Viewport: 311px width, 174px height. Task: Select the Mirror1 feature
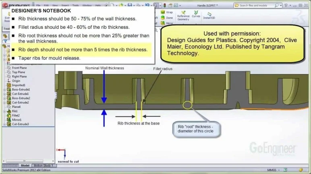pyautogui.click(x=17, y=120)
